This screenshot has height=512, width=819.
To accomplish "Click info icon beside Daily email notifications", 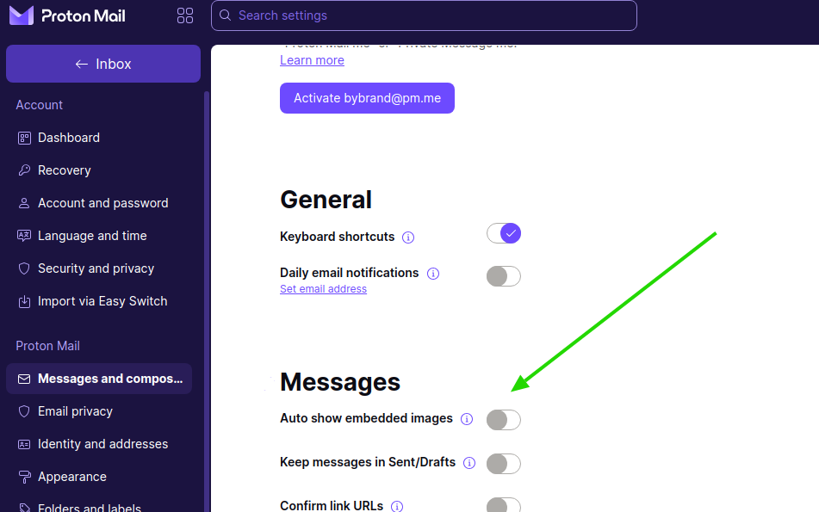I will pyautogui.click(x=433, y=274).
